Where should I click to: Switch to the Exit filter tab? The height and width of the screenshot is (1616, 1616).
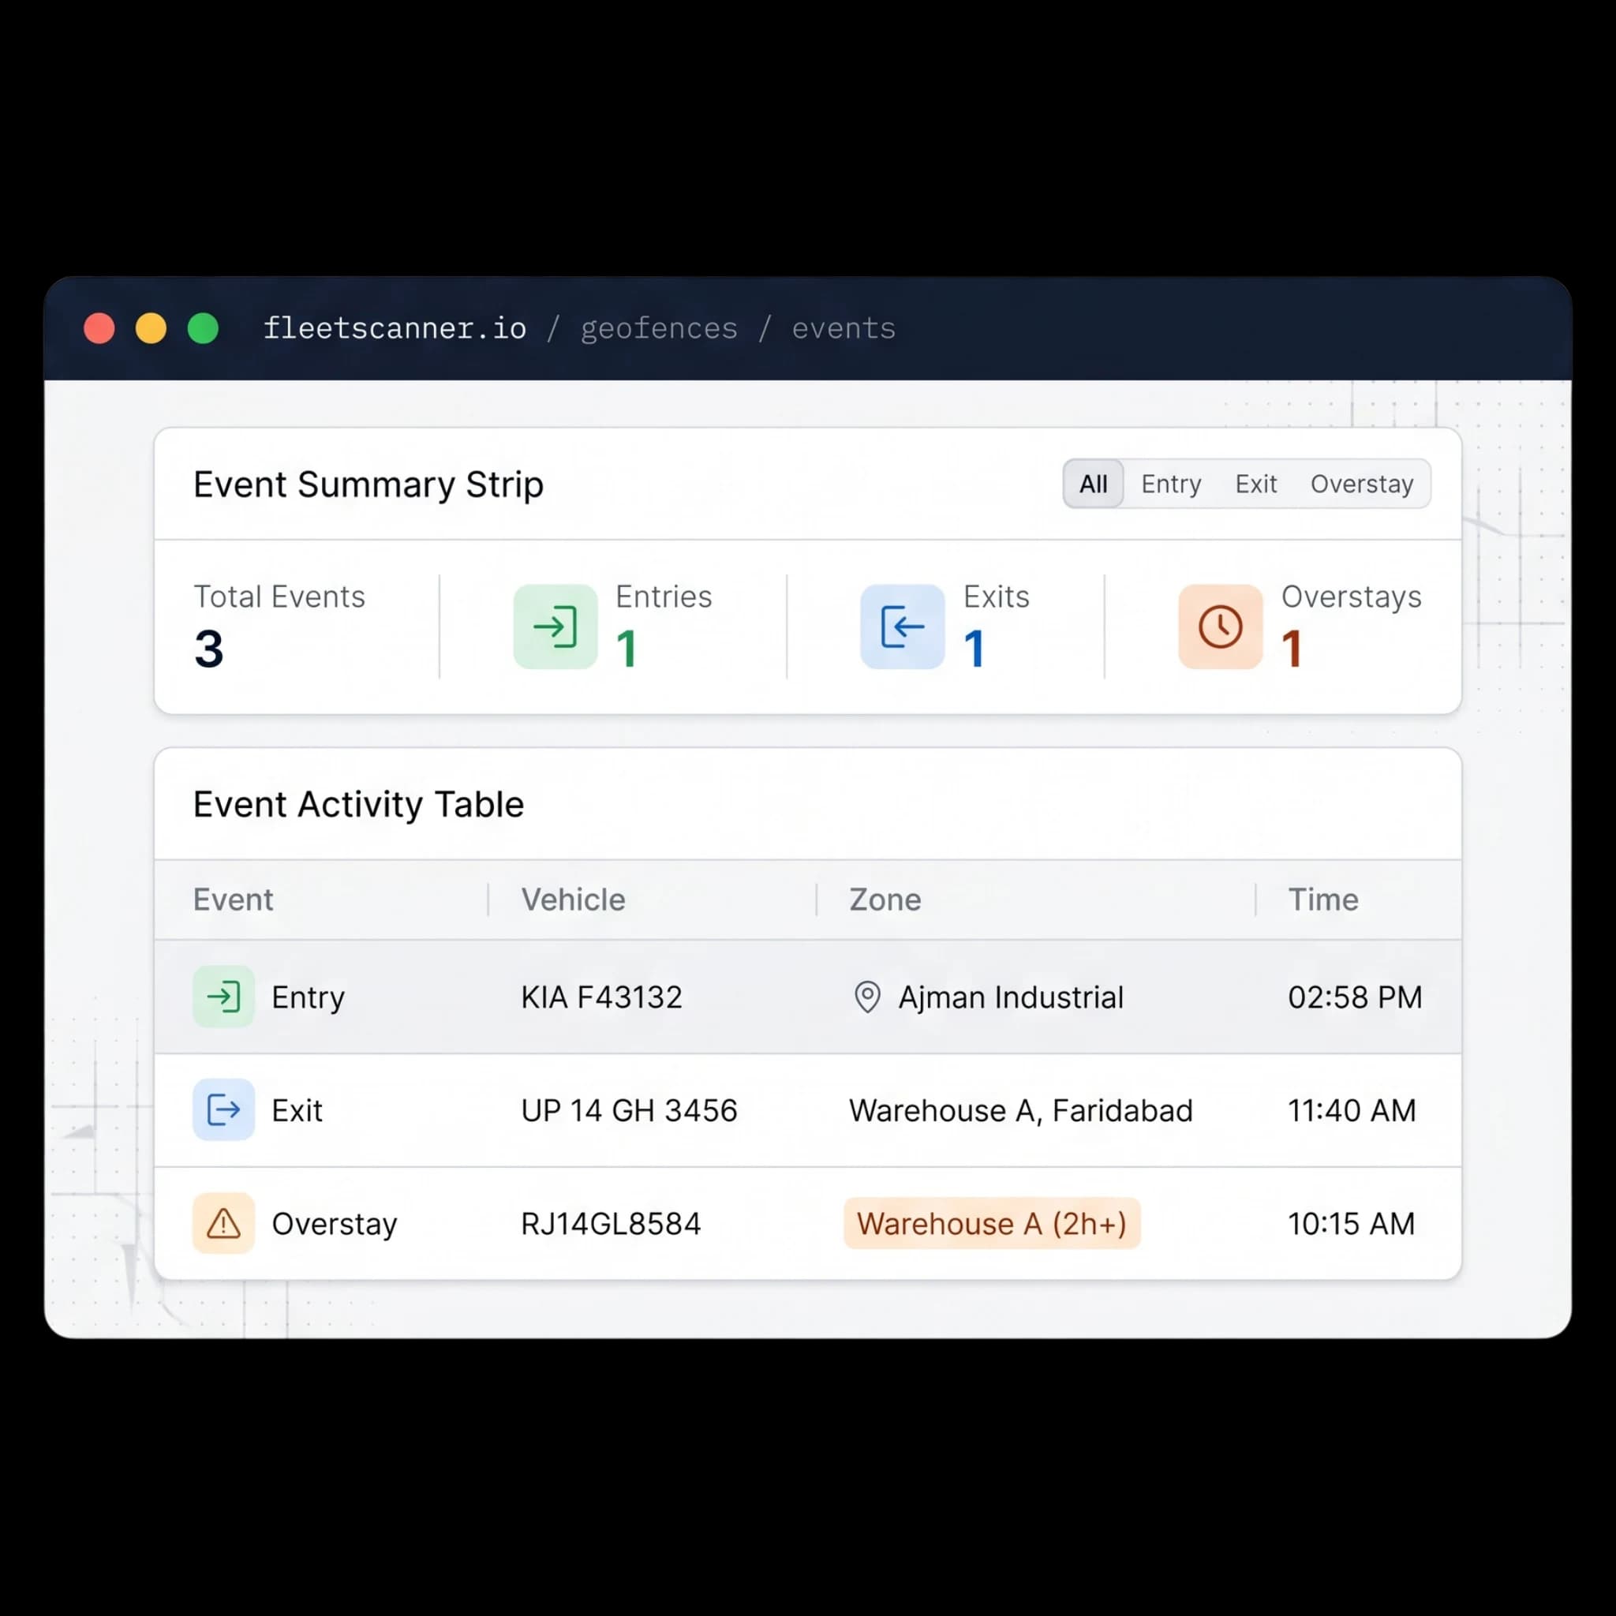point(1255,484)
